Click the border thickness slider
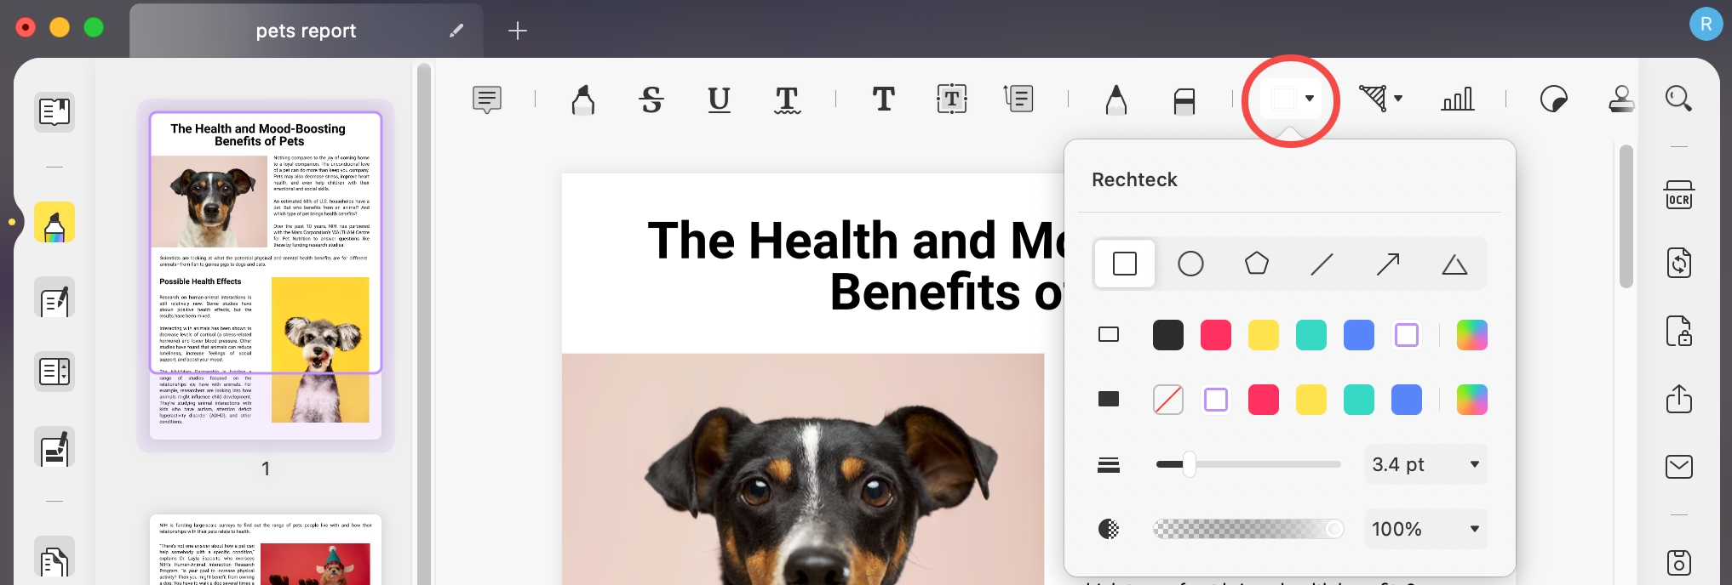The height and width of the screenshot is (585, 1732). coord(1248,464)
